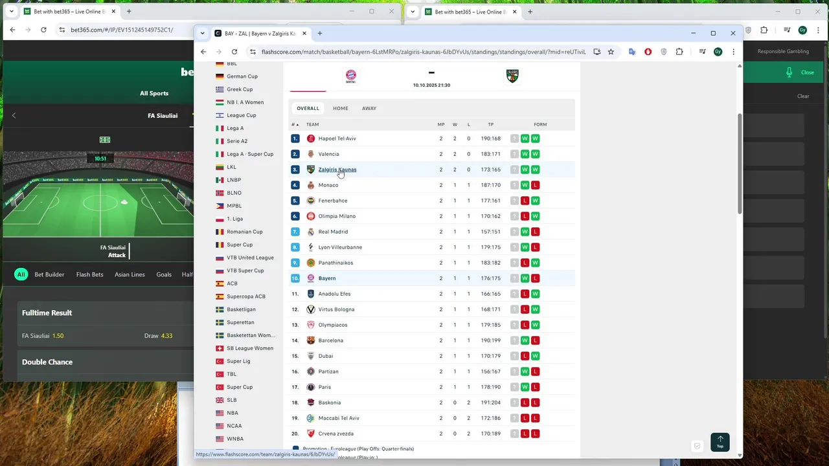
Task: Bet on Draw at 4.33
Action: coord(158,336)
